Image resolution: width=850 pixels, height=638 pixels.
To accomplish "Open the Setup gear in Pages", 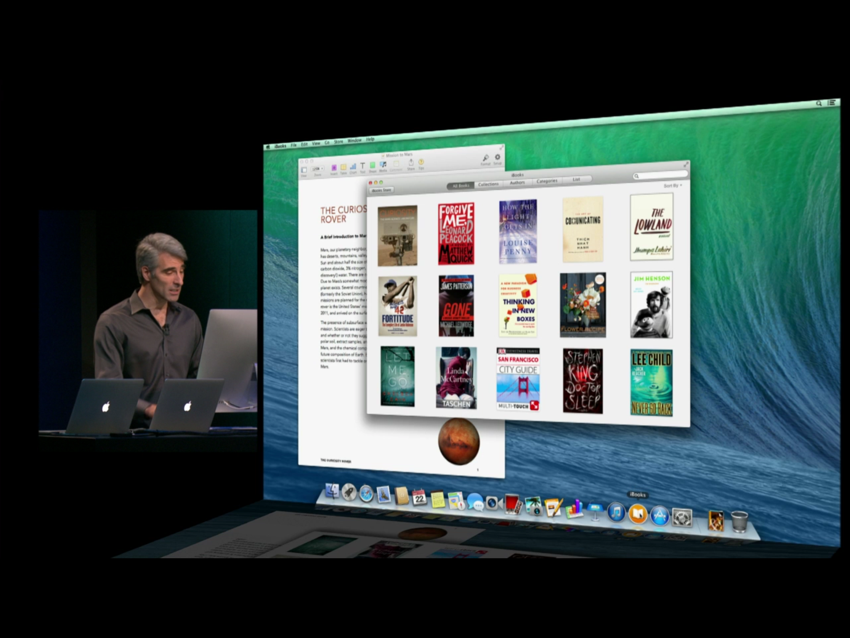I will click(497, 157).
